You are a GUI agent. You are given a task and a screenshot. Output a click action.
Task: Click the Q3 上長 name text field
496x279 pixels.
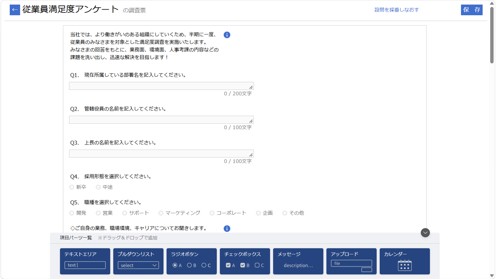click(161, 153)
